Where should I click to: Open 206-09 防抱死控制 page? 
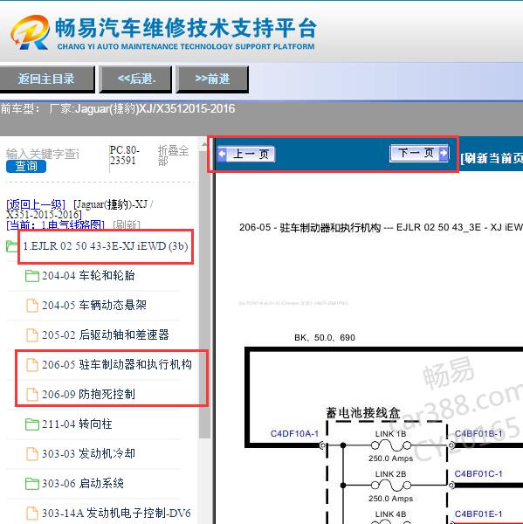pos(88,395)
